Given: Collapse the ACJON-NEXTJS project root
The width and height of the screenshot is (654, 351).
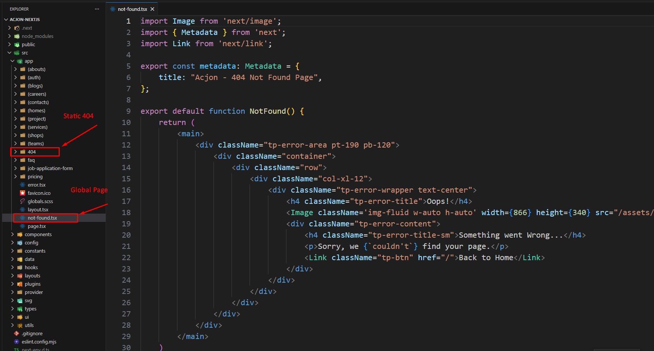Looking at the screenshot, I should coord(6,20).
